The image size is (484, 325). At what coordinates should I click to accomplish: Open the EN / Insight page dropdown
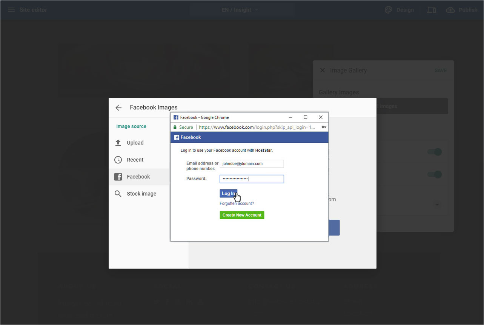(x=240, y=10)
